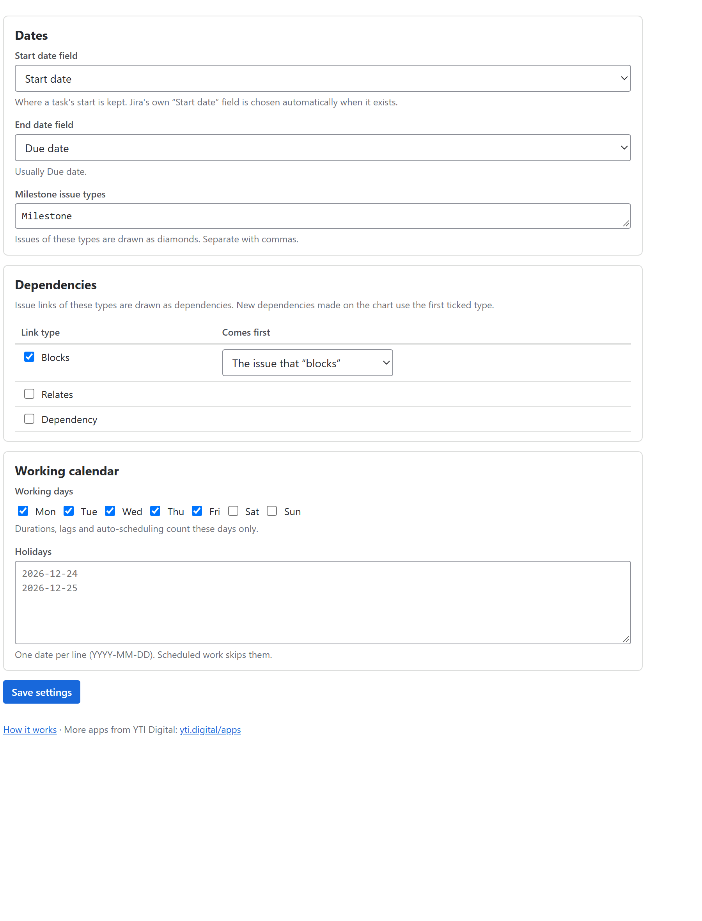Click the Working days label
This screenshot has width=702, height=921.
(44, 491)
